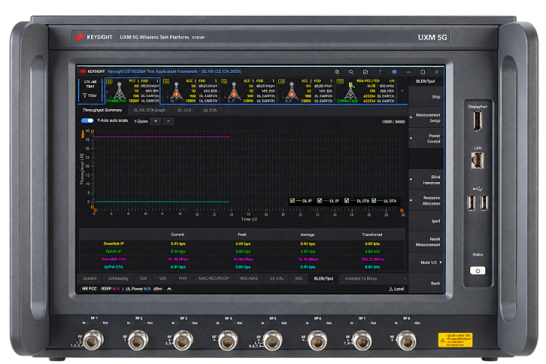Uncheck the DL OTA legend checkbox
Image resolution: width=546 pixels, height=364 pixels.
[347, 201]
